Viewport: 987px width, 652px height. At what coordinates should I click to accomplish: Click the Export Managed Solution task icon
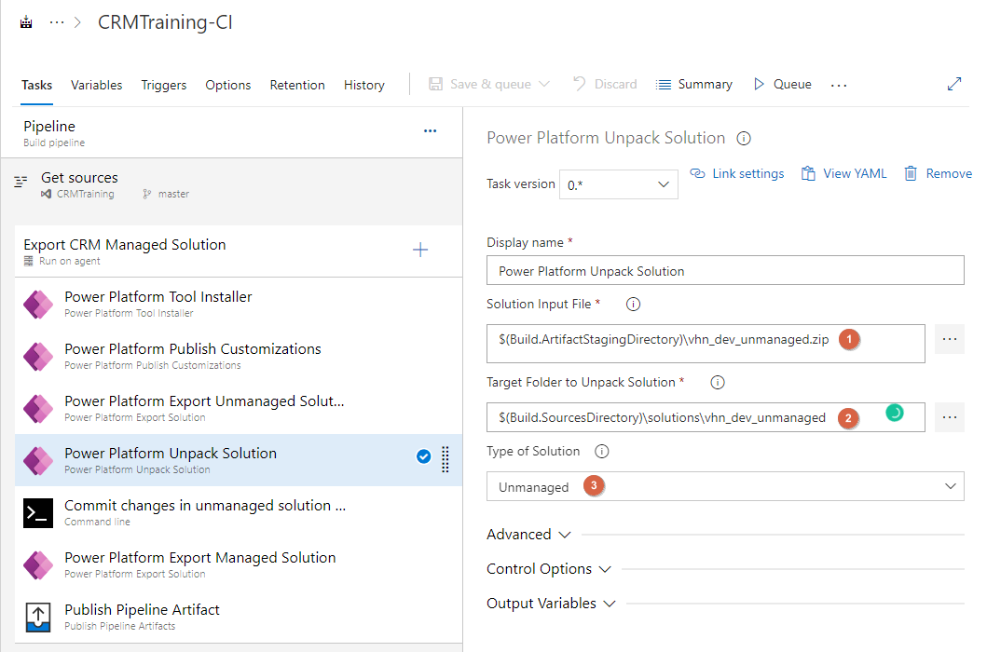coord(38,565)
